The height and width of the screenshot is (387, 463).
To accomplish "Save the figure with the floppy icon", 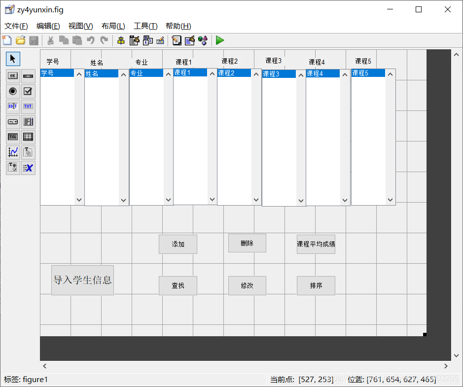I will (x=34, y=40).
